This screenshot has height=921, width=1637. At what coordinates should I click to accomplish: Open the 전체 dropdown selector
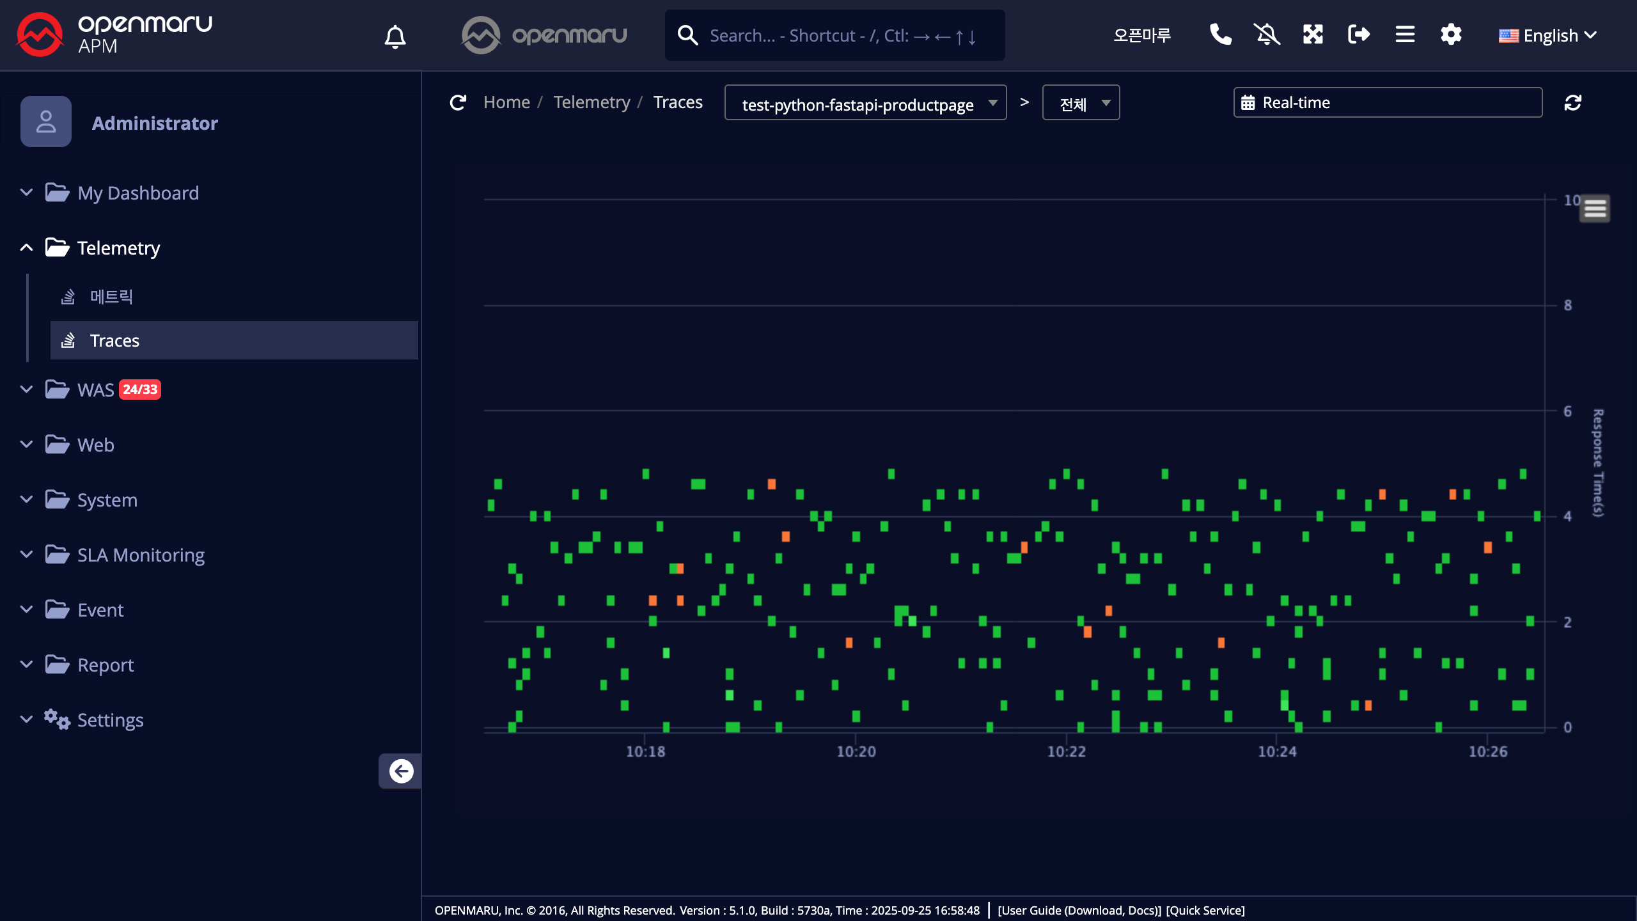pyautogui.click(x=1081, y=103)
